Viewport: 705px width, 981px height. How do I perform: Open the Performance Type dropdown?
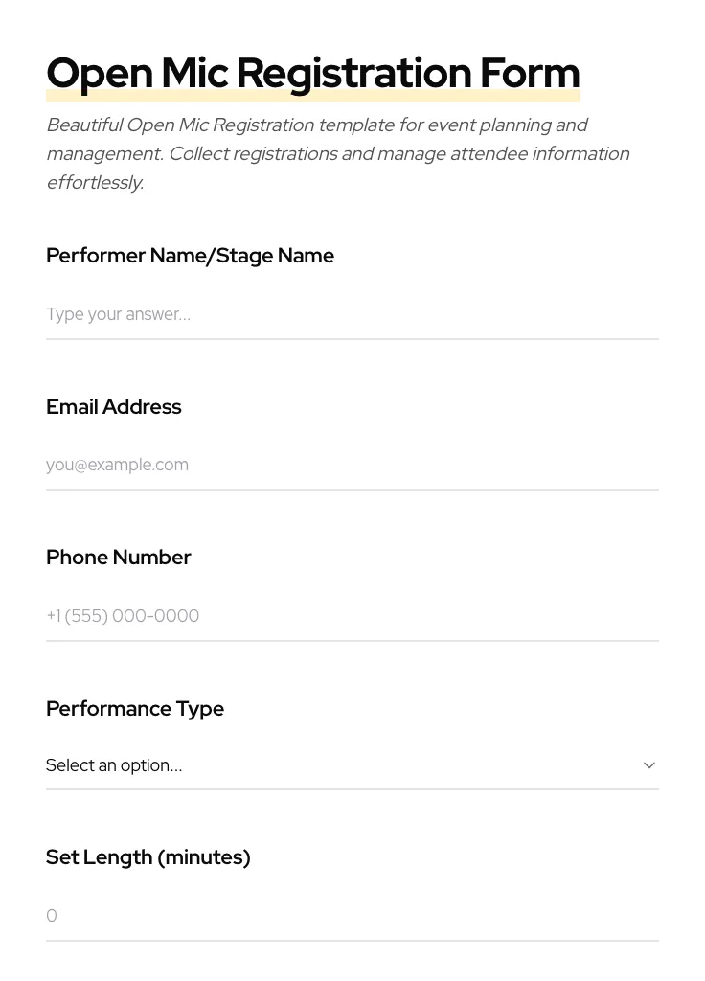[x=352, y=765]
